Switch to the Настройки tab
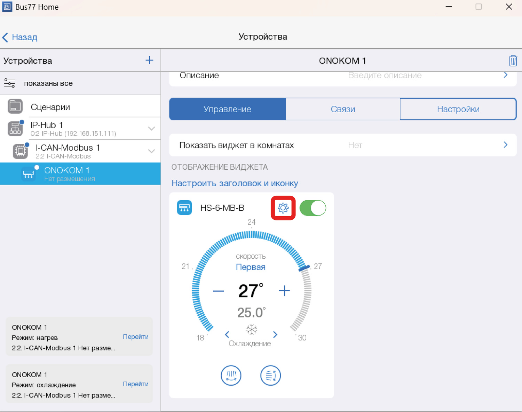522x412 pixels. tap(458, 109)
